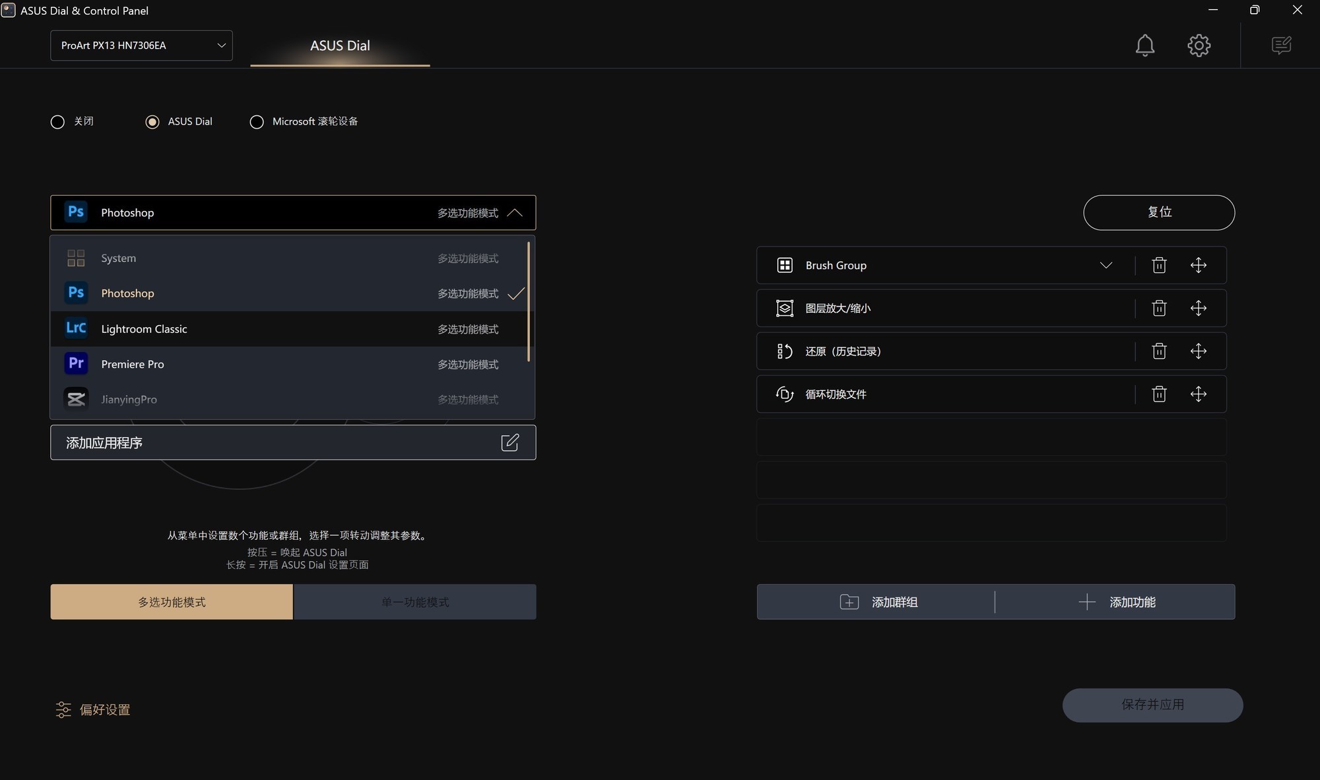Choose Lightroom Classic from the list
The width and height of the screenshot is (1320, 780).
click(x=289, y=329)
